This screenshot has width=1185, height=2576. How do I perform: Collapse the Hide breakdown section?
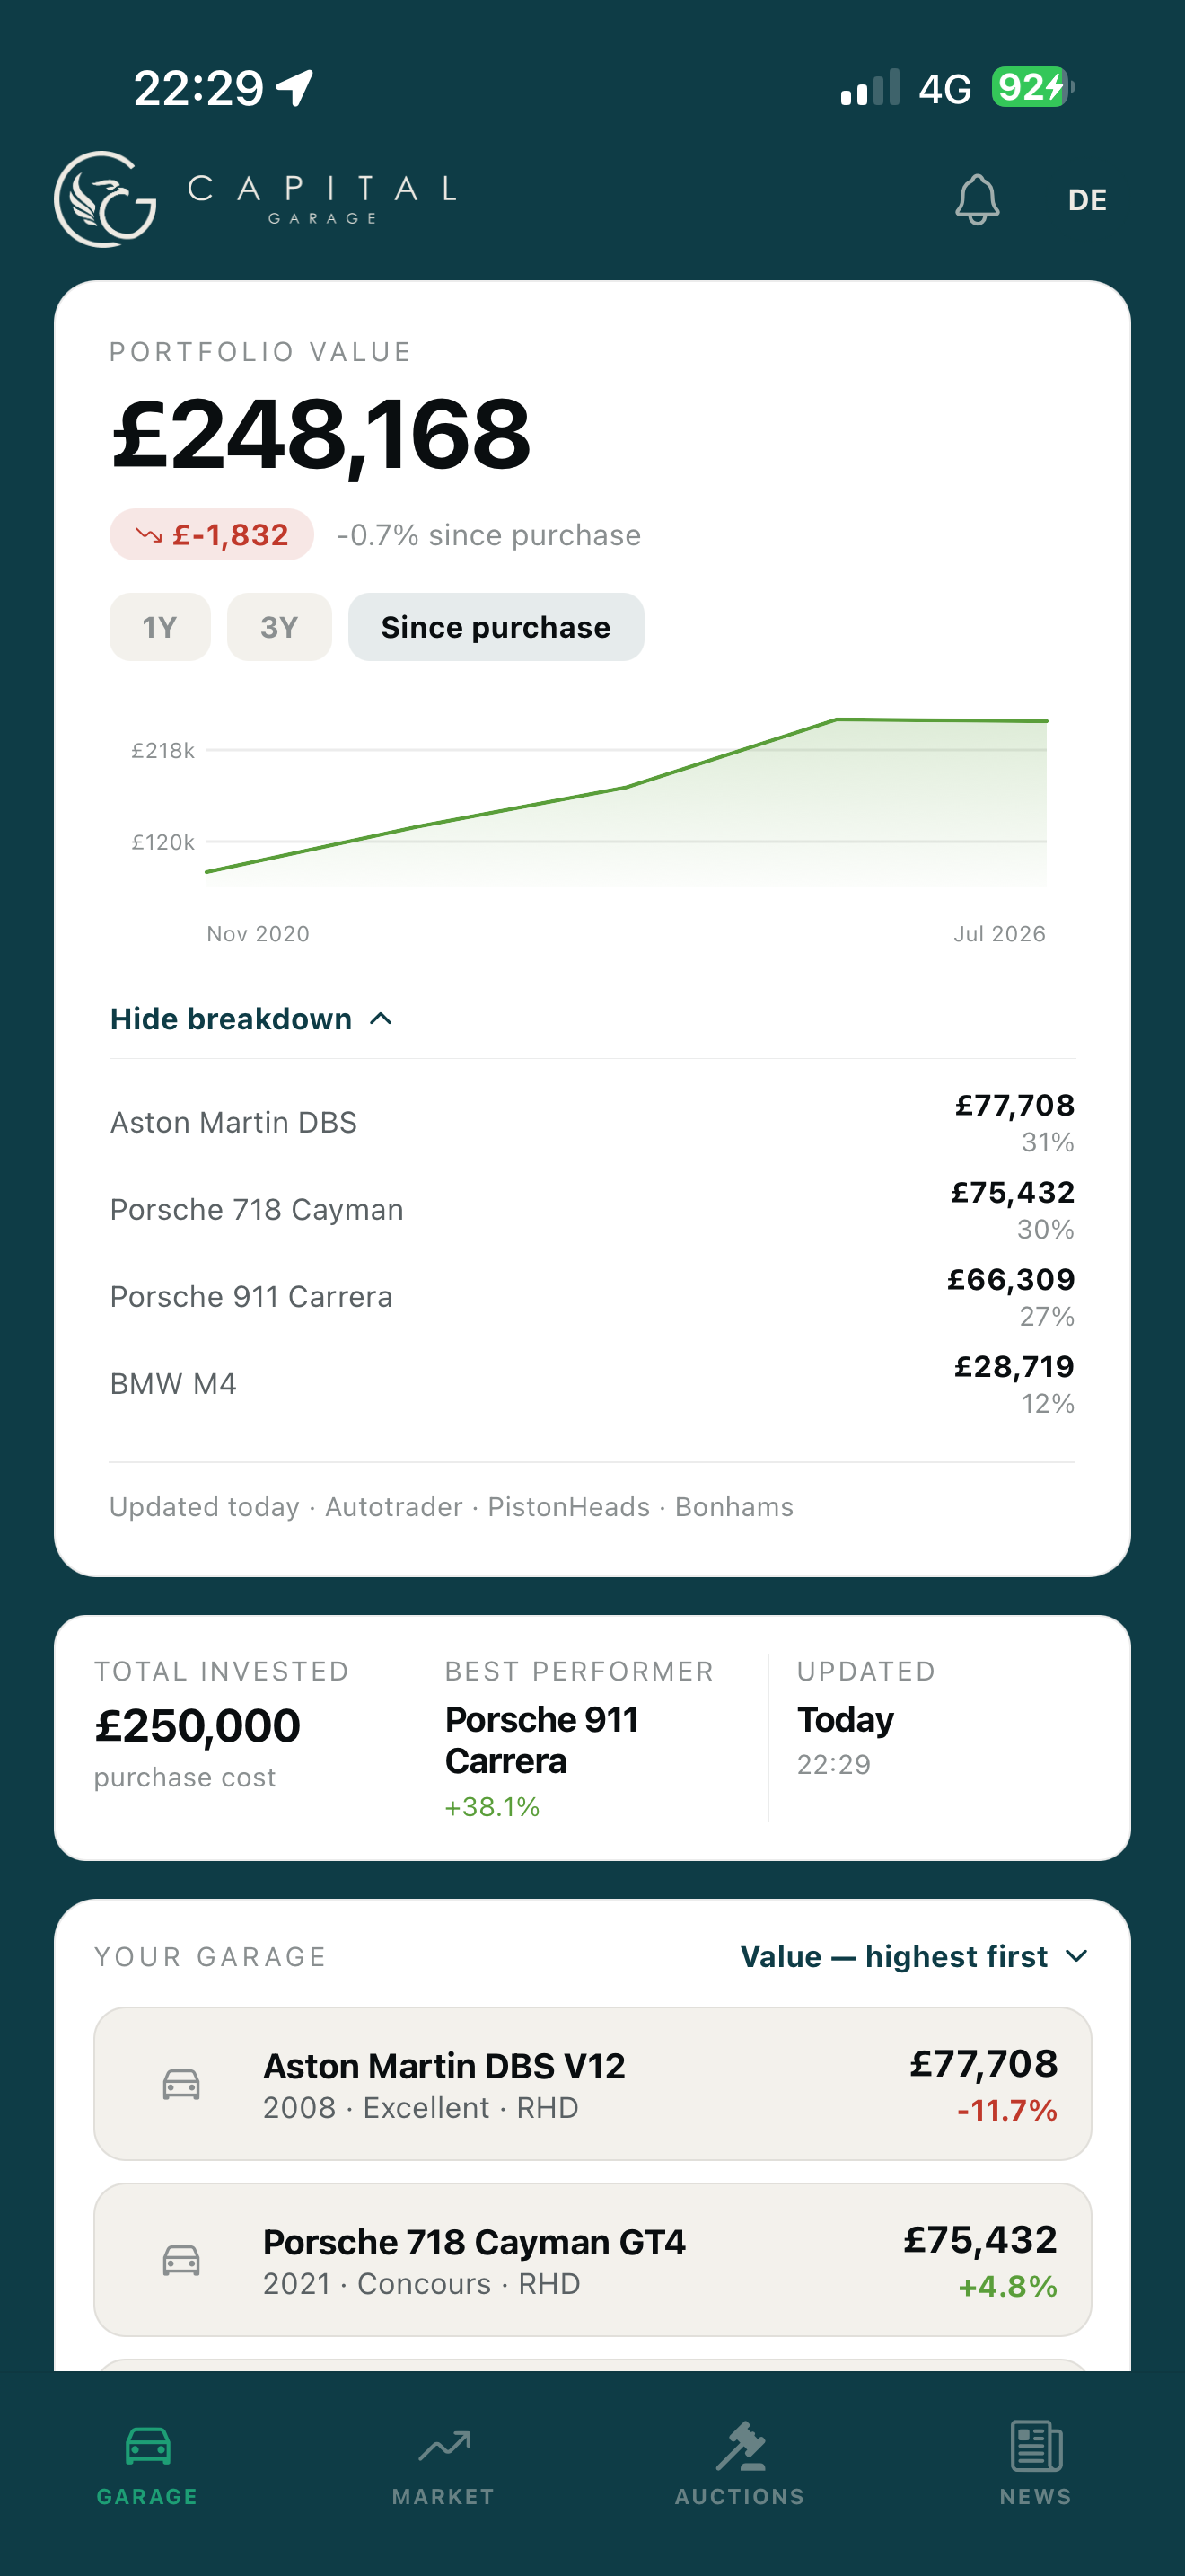point(250,1019)
